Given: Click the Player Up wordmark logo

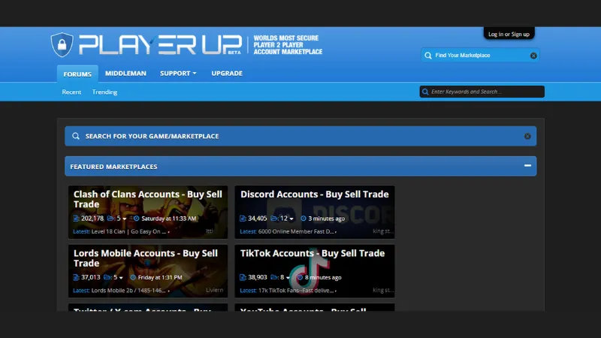Looking at the screenshot, I should (x=160, y=44).
